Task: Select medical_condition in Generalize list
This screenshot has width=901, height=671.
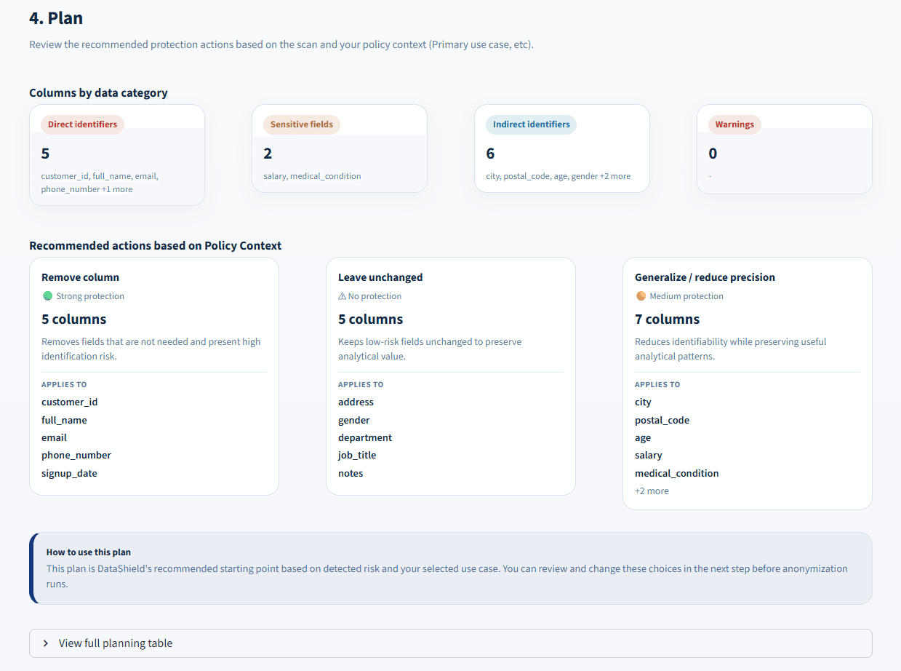Action: (676, 473)
